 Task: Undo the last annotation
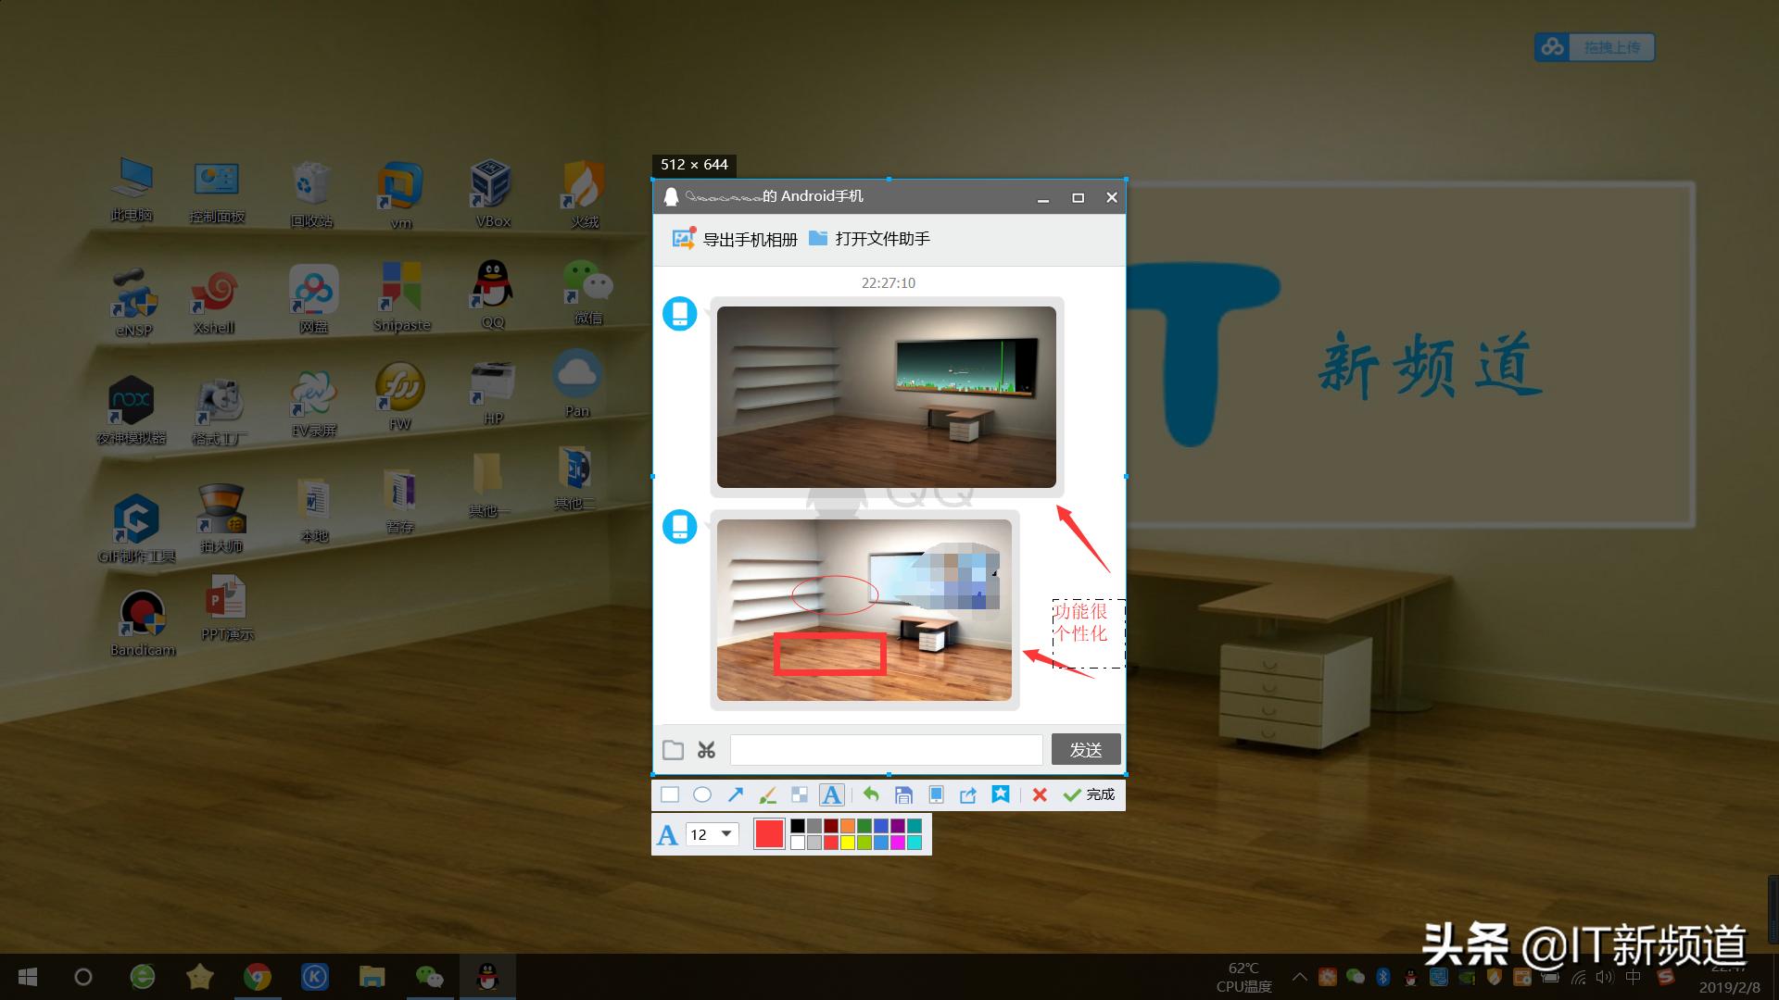click(x=871, y=794)
